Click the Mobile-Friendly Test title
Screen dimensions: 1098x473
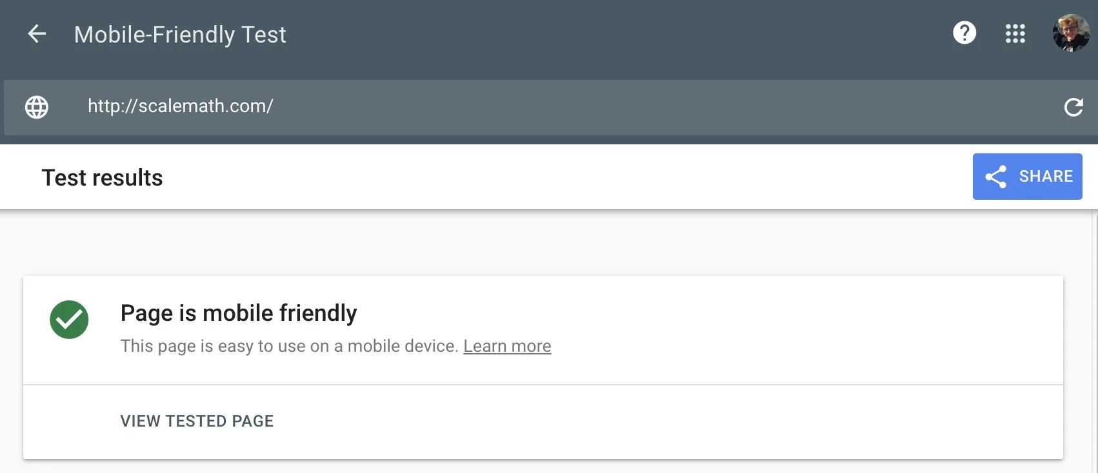pos(179,34)
